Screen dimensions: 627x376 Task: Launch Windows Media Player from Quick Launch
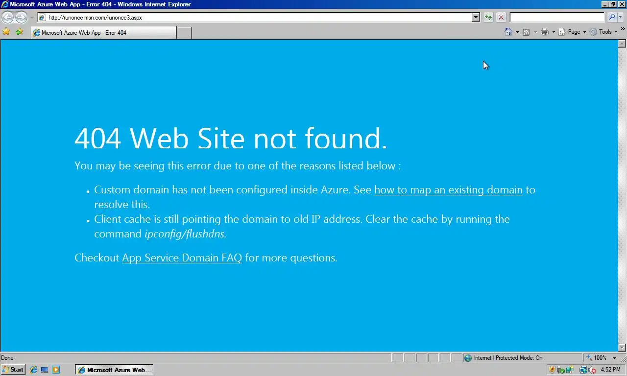point(56,370)
